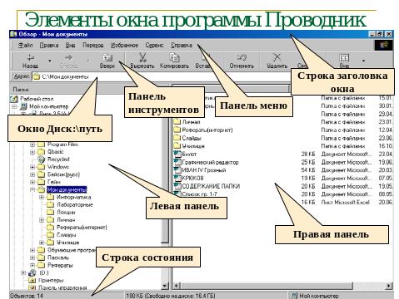
Task: Expand the Рефераты tree node
Action: [32, 265]
